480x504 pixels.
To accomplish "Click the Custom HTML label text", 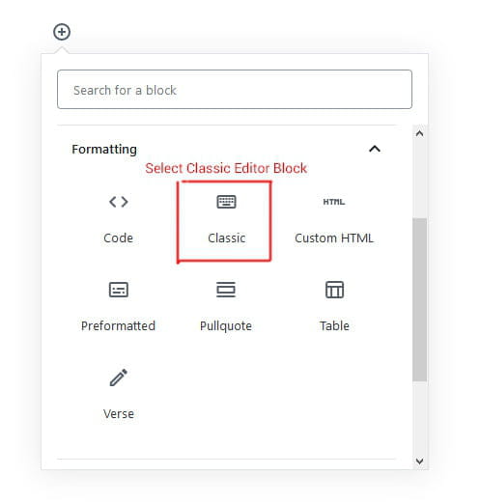I will (x=334, y=238).
